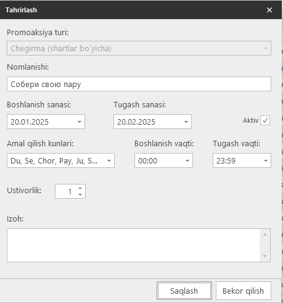This screenshot has height=303, width=283.
Task: Toggle the Aktiv checkbox
Action: click(x=265, y=120)
